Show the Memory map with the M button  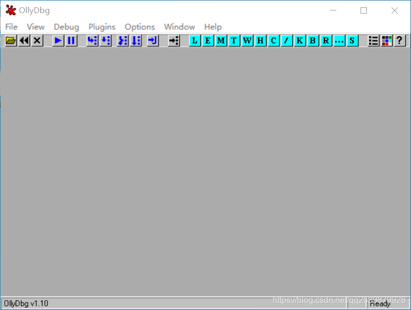pos(221,40)
